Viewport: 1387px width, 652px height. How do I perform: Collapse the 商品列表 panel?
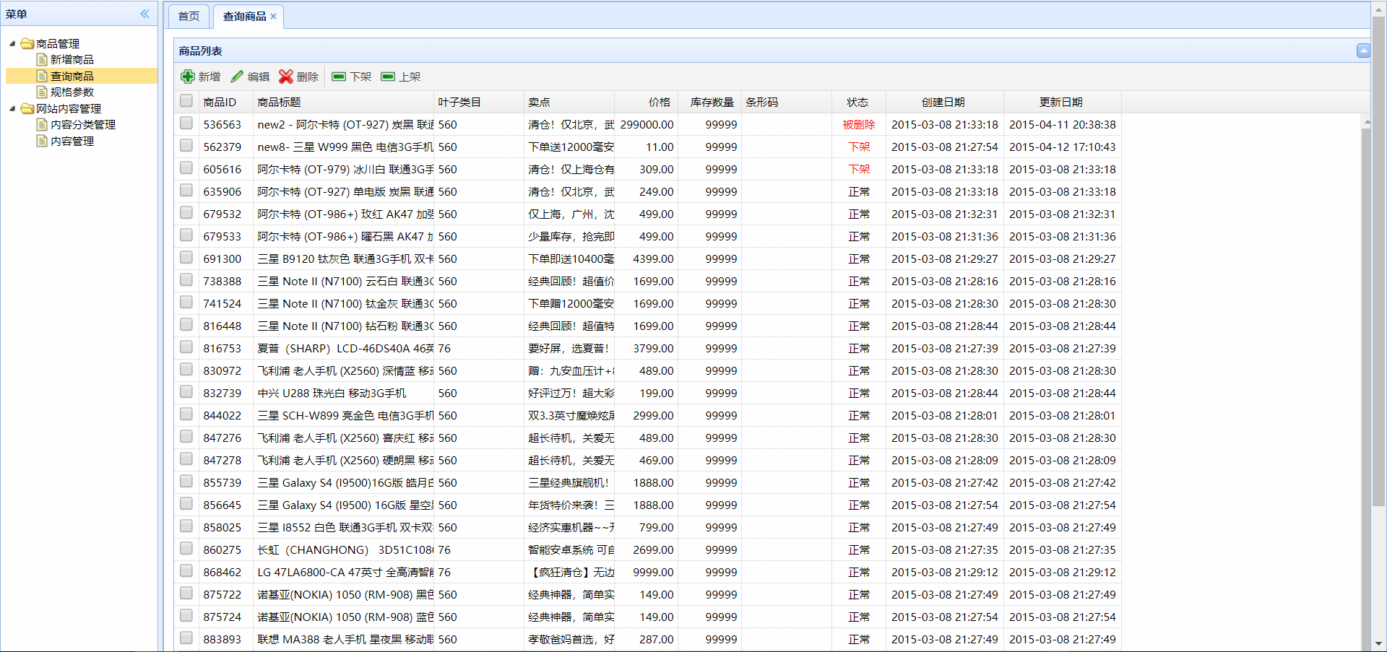coord(1363,51)
